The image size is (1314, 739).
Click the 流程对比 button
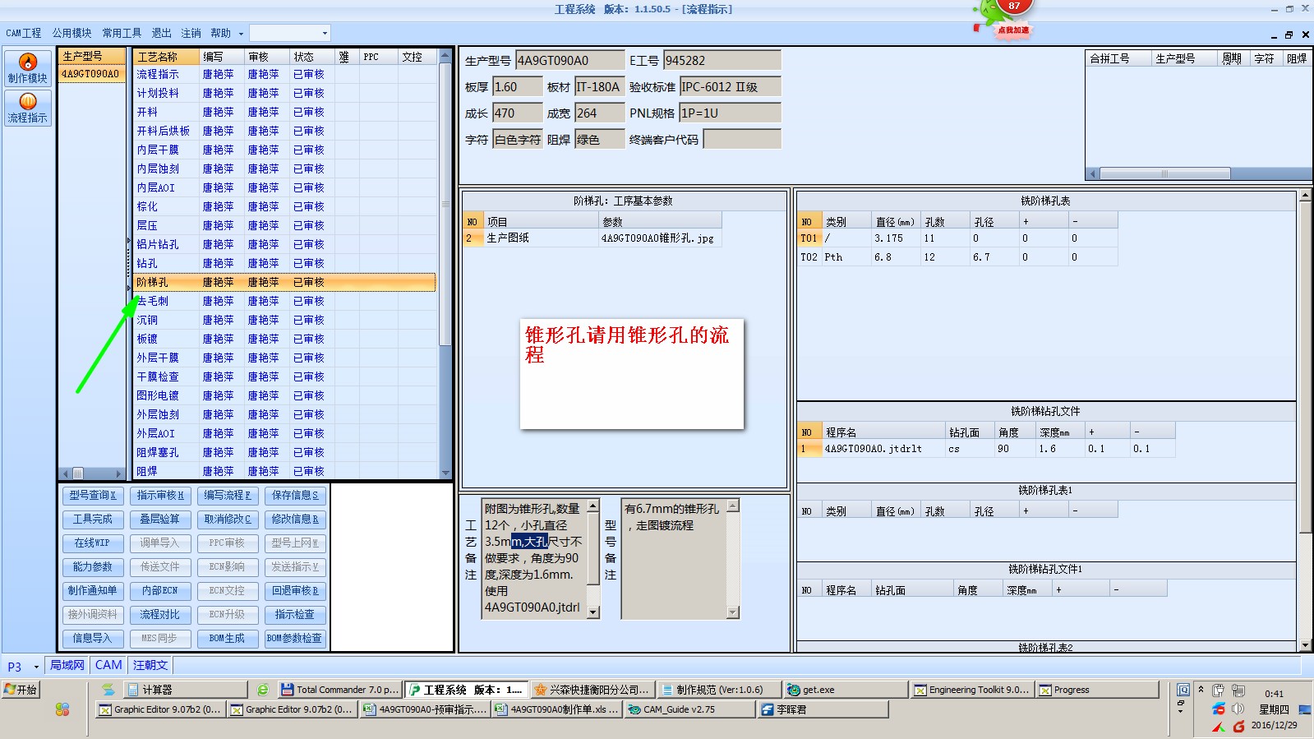(160, 615)
